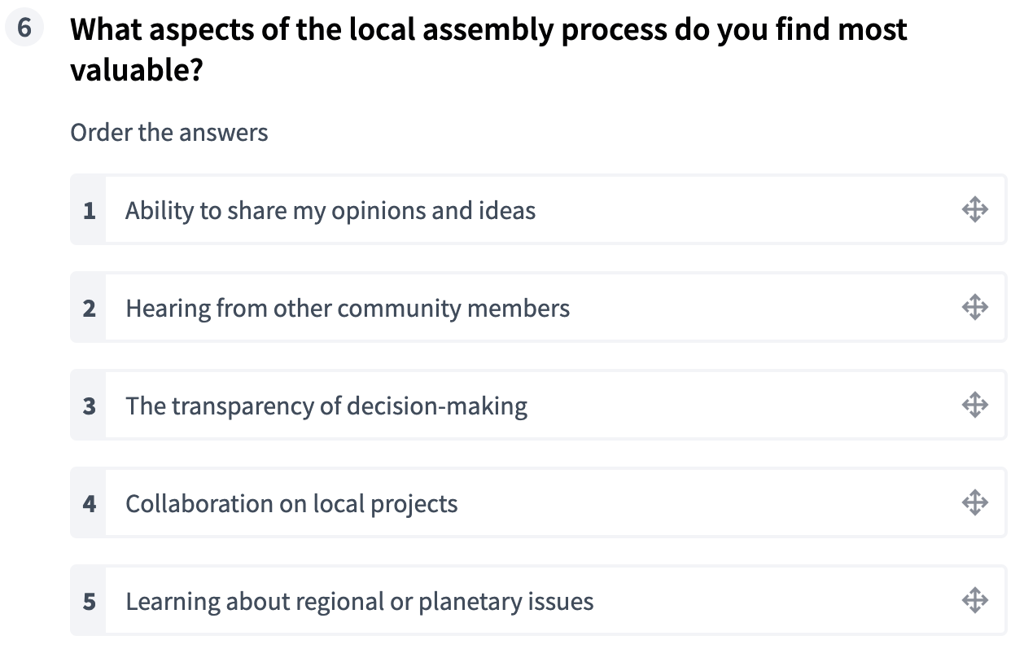Click drag icon on 'Hearing from other community members'

coord(974,308)
